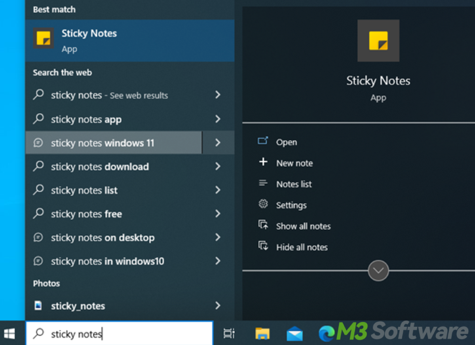Viewport: 475px width, 345px height.
Task: Click the magnifier icon in taskbar search box
Action: 38,333
